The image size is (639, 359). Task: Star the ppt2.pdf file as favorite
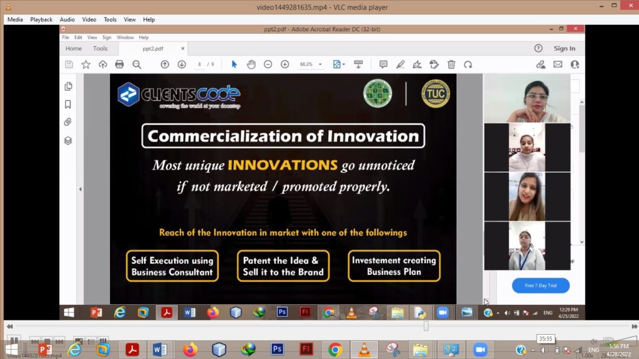pyautogui.click(x=86, y=64)
